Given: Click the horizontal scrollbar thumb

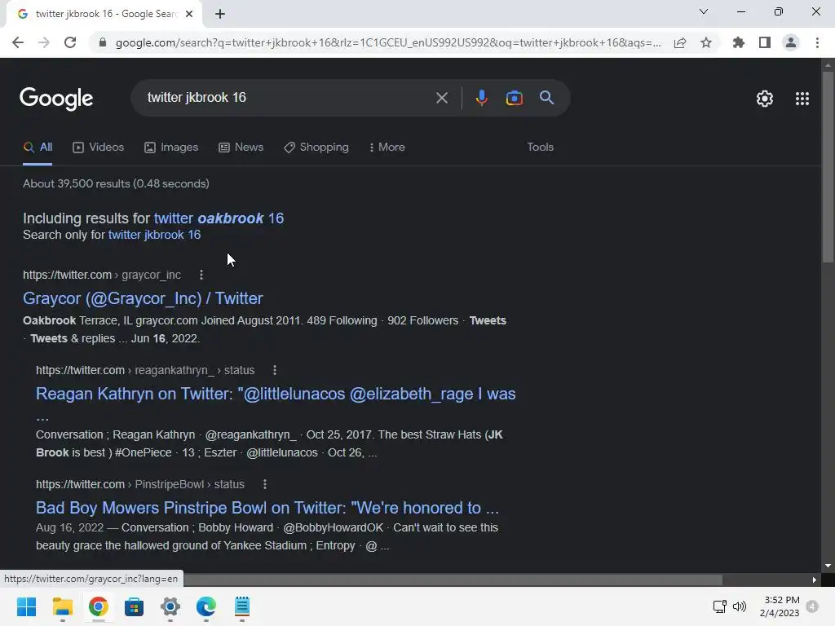Looking at the screenshot, I should point(453,580).
